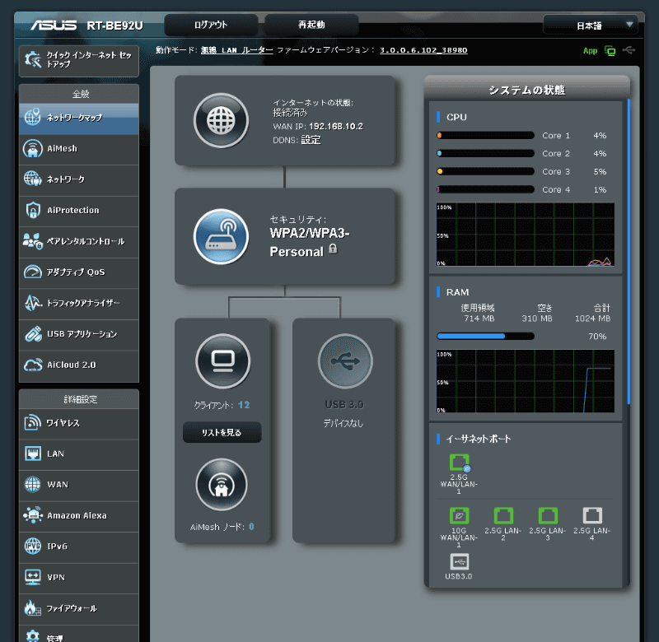Click the green network status icon near App
This screenshot has width=659, height=642.
click(610, 51)
